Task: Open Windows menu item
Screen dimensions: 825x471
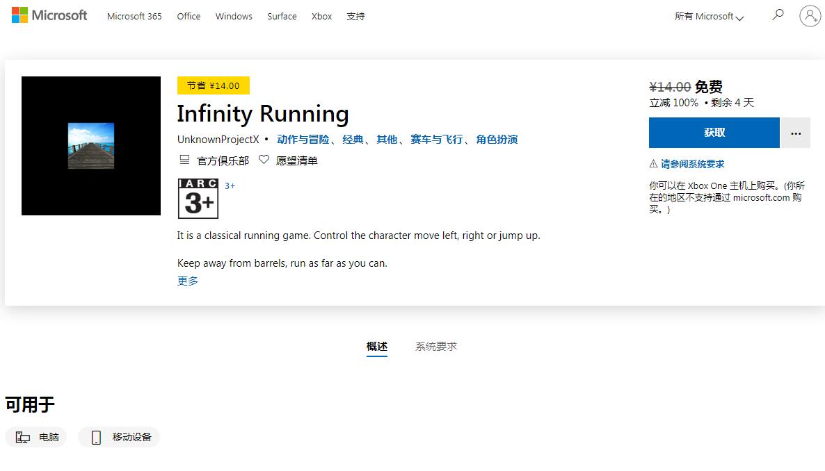Action: (234, 16)
